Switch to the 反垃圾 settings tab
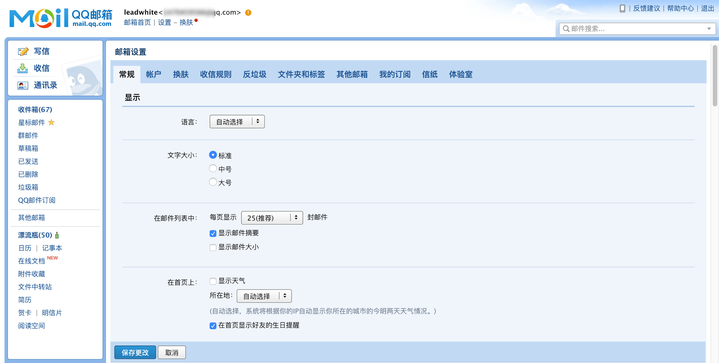This screenshot has height=363, width=719. coord(254,74)
